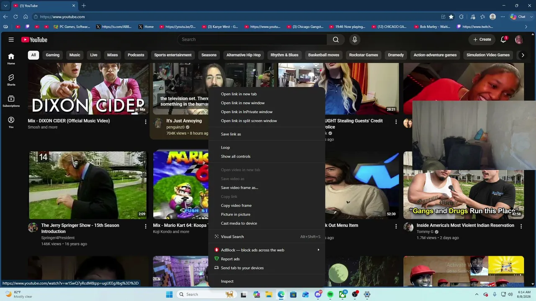Open Shorts in the sidebar
Screen dimensions: 536x301
pyautogui.click(x=11, y=80)
